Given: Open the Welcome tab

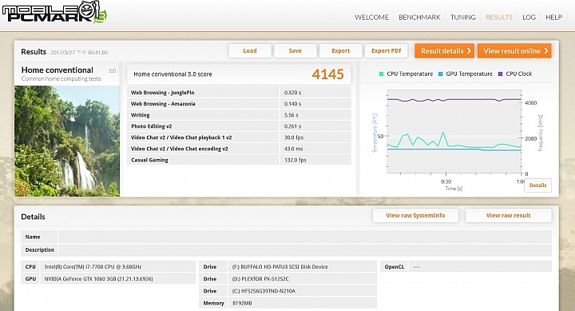Looking at the screenshot, I should 371,18.
